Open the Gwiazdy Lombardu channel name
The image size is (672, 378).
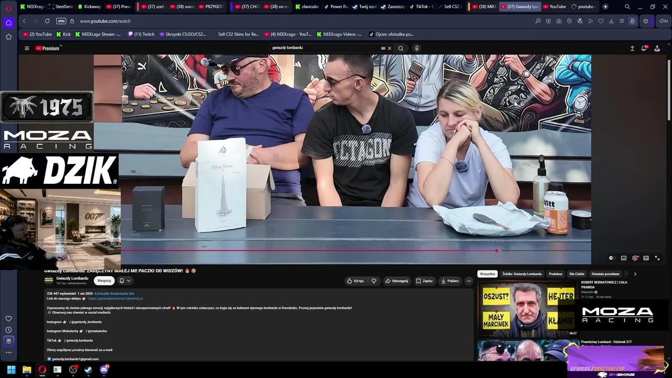[72, 278]
